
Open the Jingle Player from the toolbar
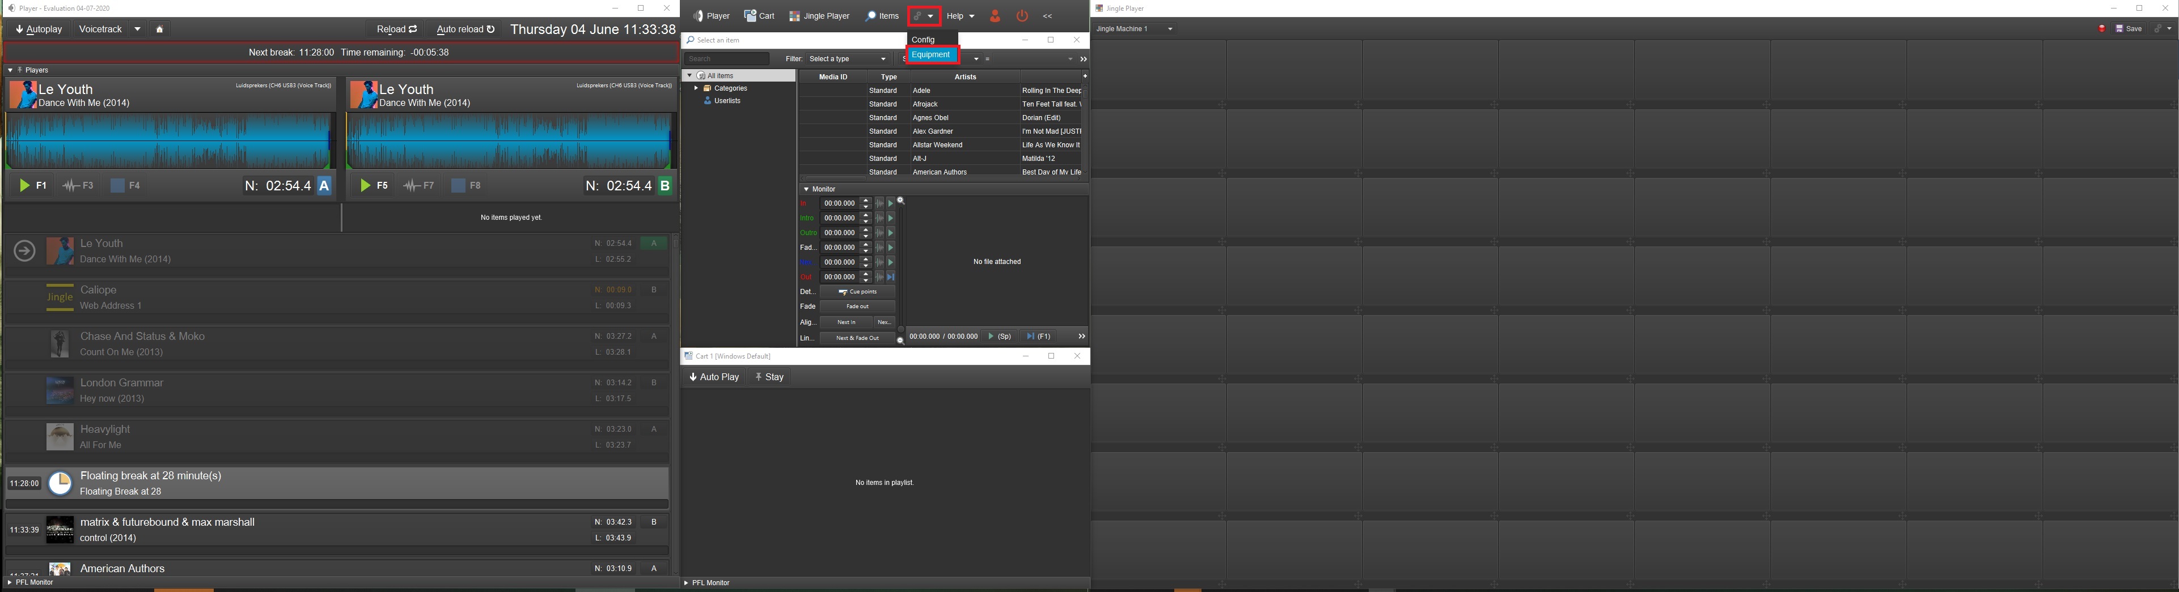pos(819,16)
